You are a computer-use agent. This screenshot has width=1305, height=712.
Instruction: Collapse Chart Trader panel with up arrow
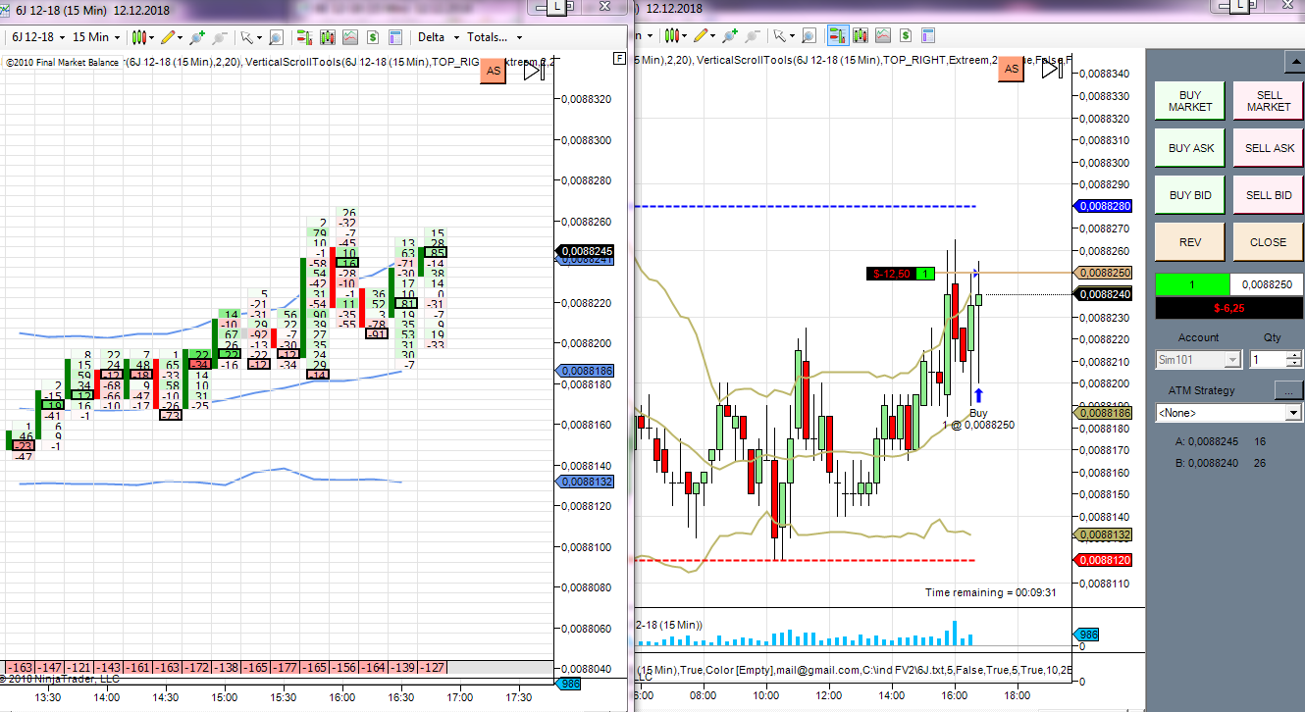[1293, 60]
